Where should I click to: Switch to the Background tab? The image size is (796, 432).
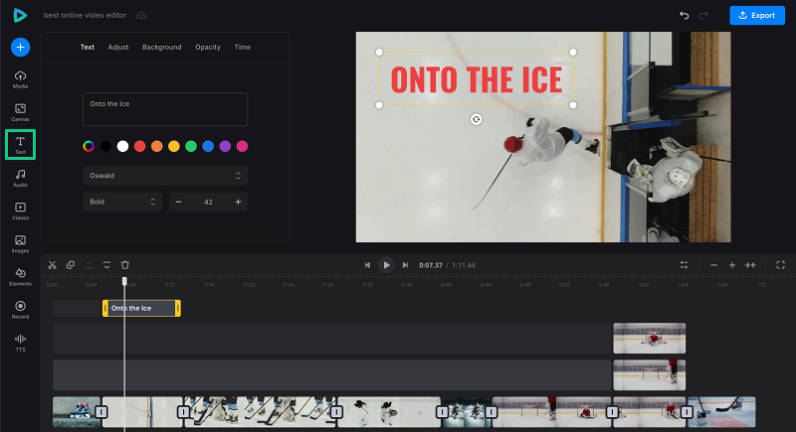click(x=162, y=47)
